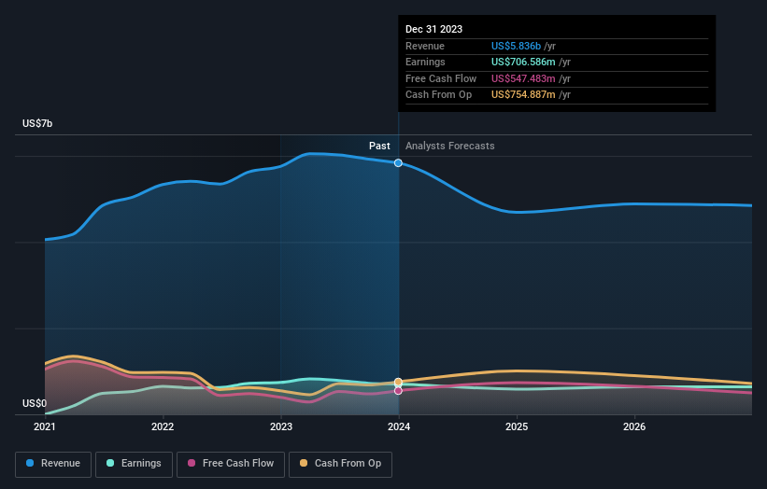Select the Cash From Op marker at 2024
Image resolution: width=767 pixels, height=489 pixels.
[398, 382]
